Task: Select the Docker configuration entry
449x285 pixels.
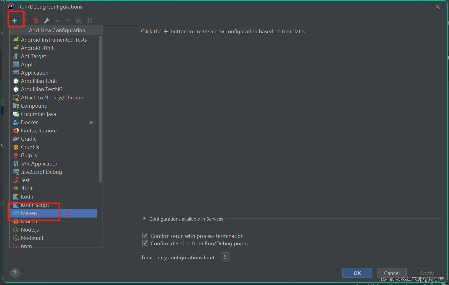Action: 53,122
